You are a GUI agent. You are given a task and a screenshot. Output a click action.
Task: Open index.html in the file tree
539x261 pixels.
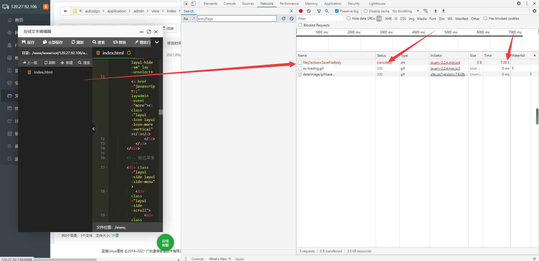[43, 72]
